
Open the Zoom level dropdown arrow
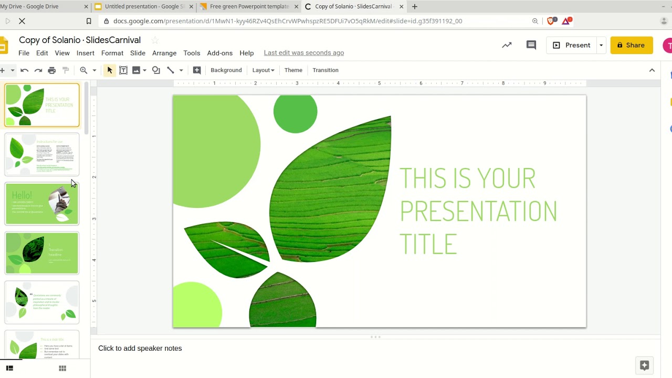(x=94, y=70)
